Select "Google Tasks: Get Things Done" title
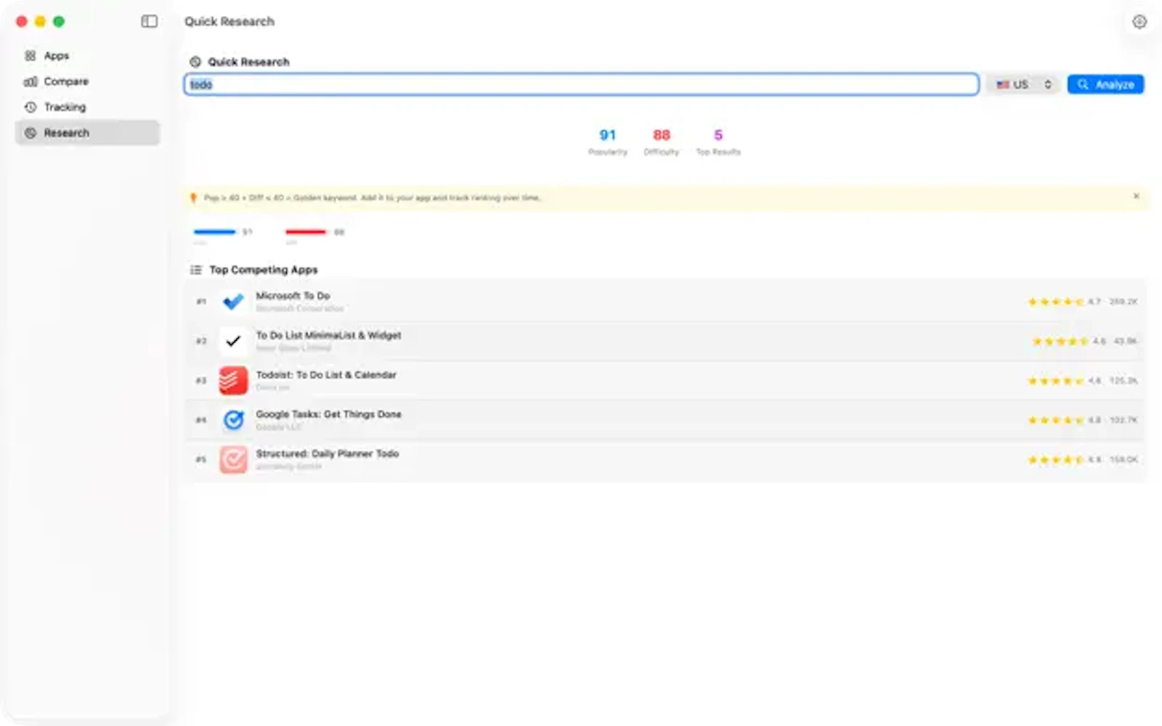The height and width of the screenshot is (726, 1162). [x=328, y=414]
